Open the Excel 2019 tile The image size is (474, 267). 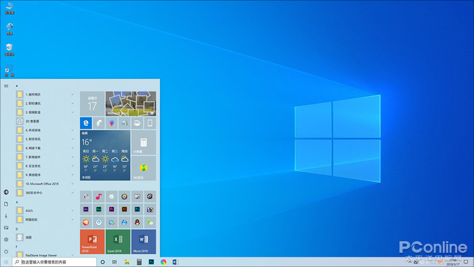tap(118, 241)
